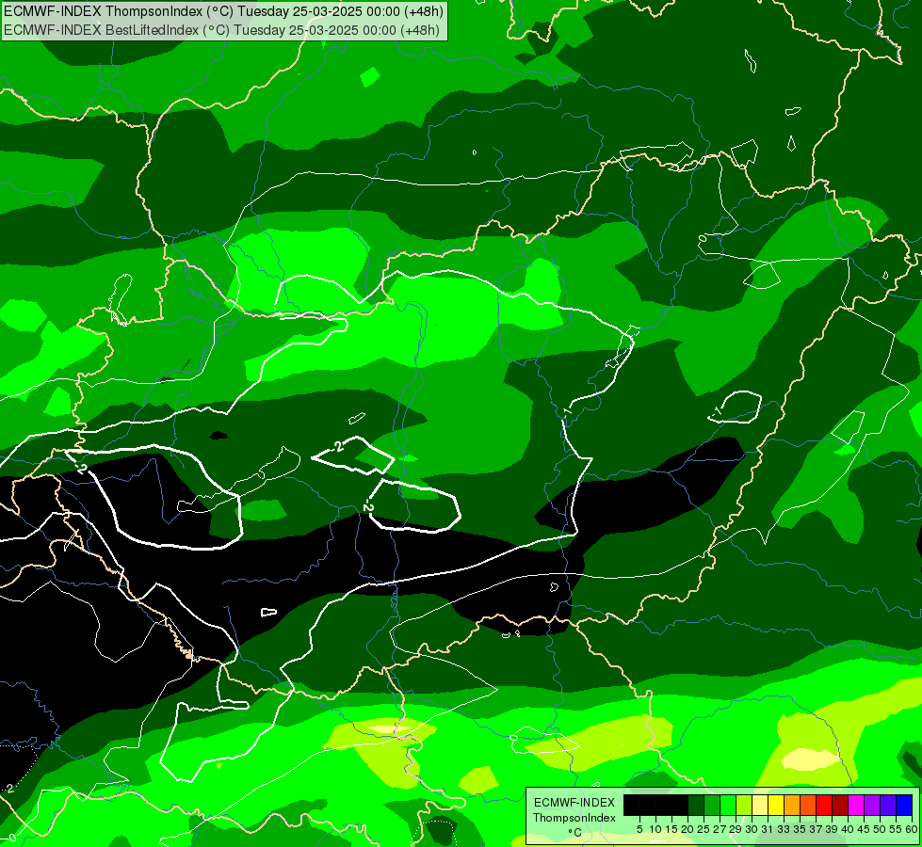Click legend scale value "5"
The width and height of the screenshot is (922, 847).
click(639, 829)
